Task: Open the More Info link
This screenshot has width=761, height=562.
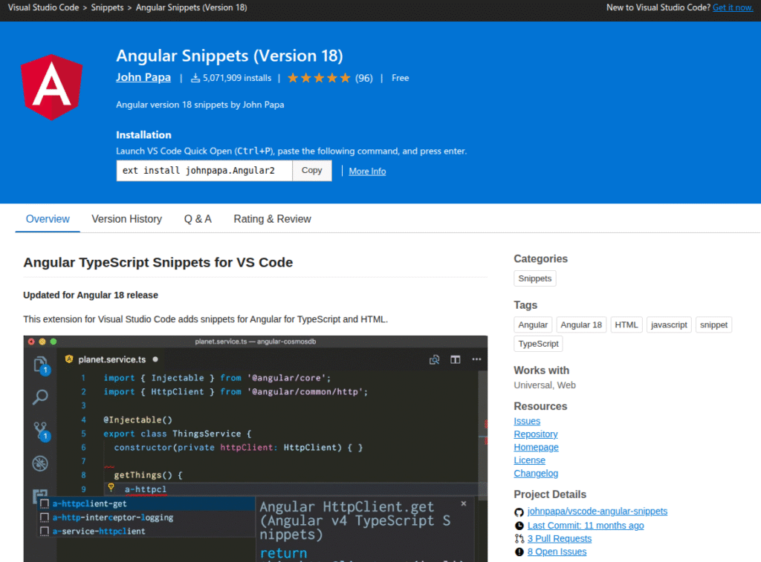Action: 367,171
